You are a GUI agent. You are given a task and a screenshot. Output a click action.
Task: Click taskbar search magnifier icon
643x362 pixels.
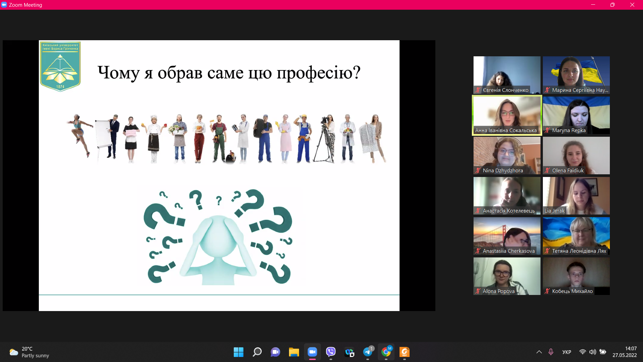point(257,352)
